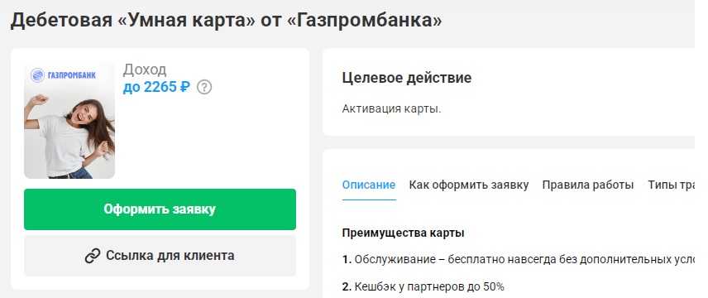
Task: Click the green Оформить заявку button
Action: [160, 209]
